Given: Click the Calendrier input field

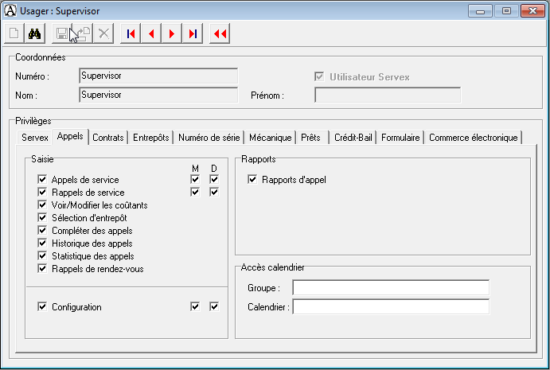Looking at the screenshot, I should click(x=391, y=307).
